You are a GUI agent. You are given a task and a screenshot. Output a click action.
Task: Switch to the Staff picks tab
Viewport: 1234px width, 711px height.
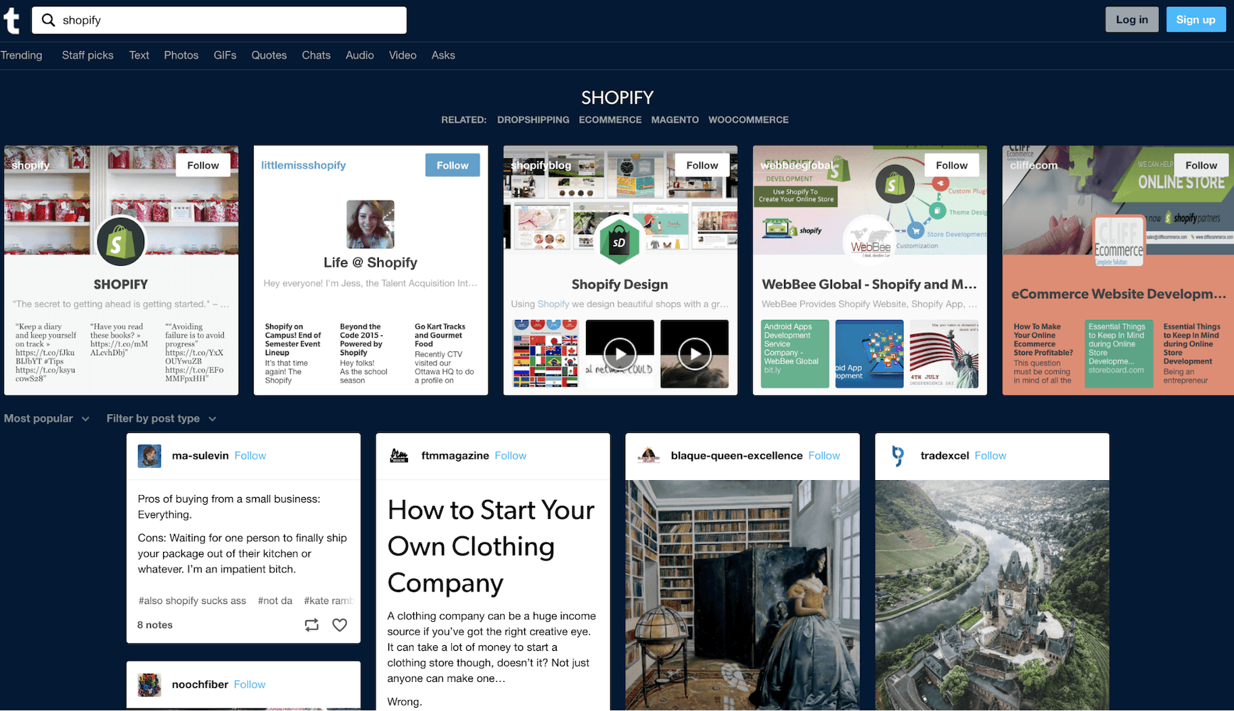pyautogui.click(x=87, y=55)
